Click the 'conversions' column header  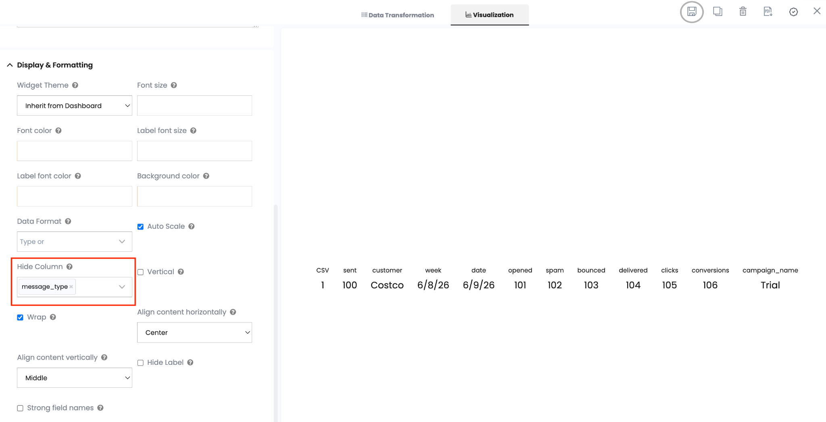[x=710, y=270]
